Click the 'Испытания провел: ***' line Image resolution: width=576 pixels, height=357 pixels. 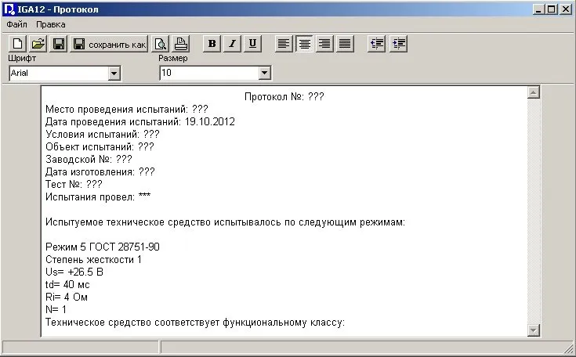(x=98, y=197)
